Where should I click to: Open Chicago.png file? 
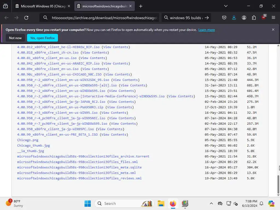pyautogui.click(x=28, y=140)
